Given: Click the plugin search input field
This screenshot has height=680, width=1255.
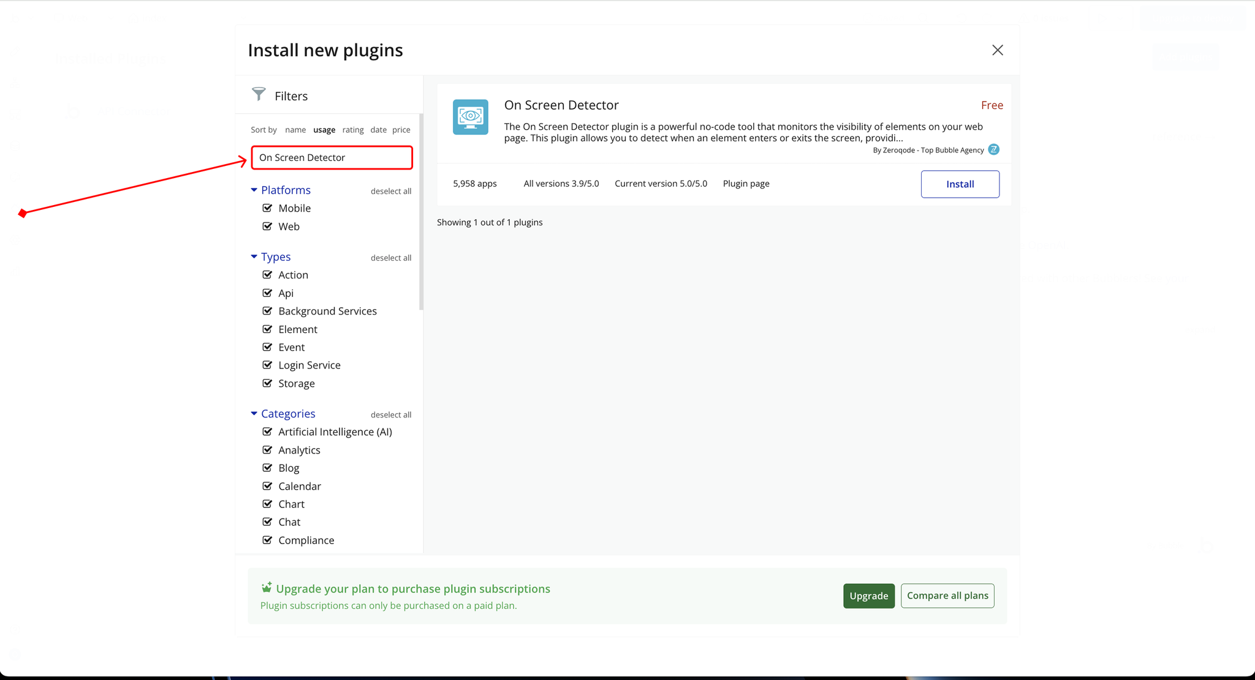Looking at the screenshot, I should (332, 157).
